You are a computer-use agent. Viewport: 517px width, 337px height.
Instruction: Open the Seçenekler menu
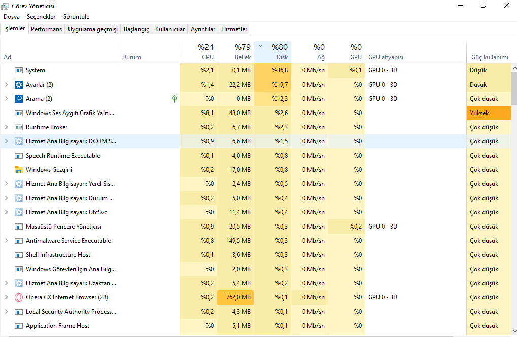pos(41,17)
